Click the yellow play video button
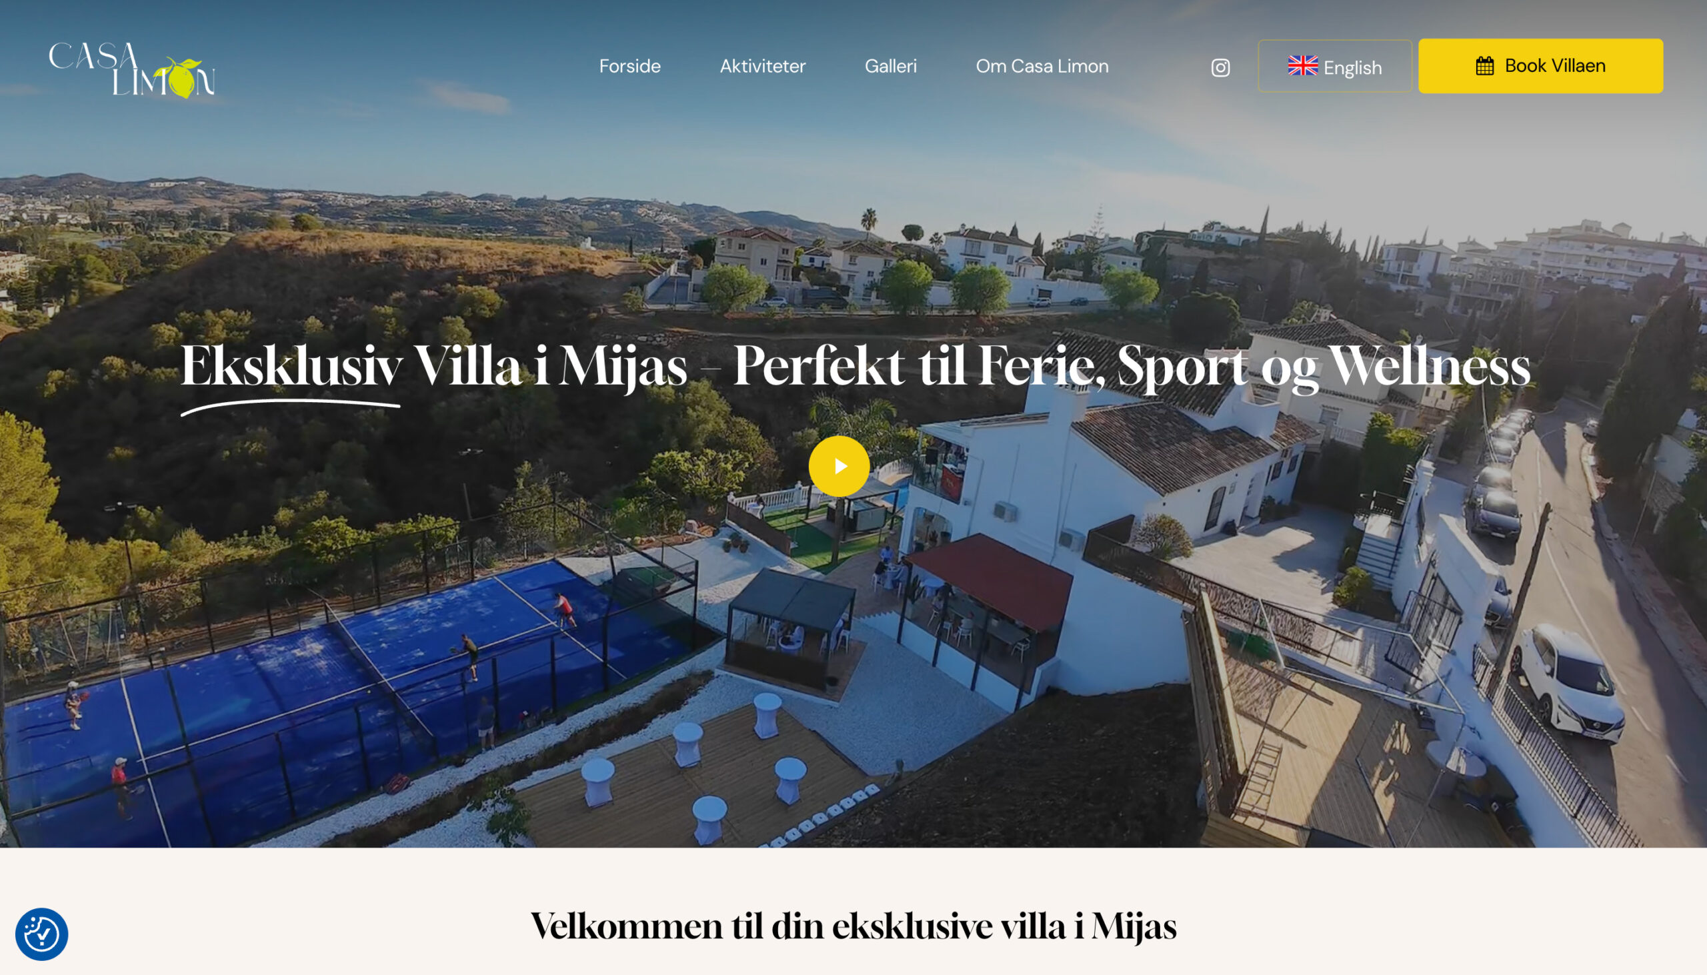The height and width of the screenshot is (975, 1707). (839, 466)
